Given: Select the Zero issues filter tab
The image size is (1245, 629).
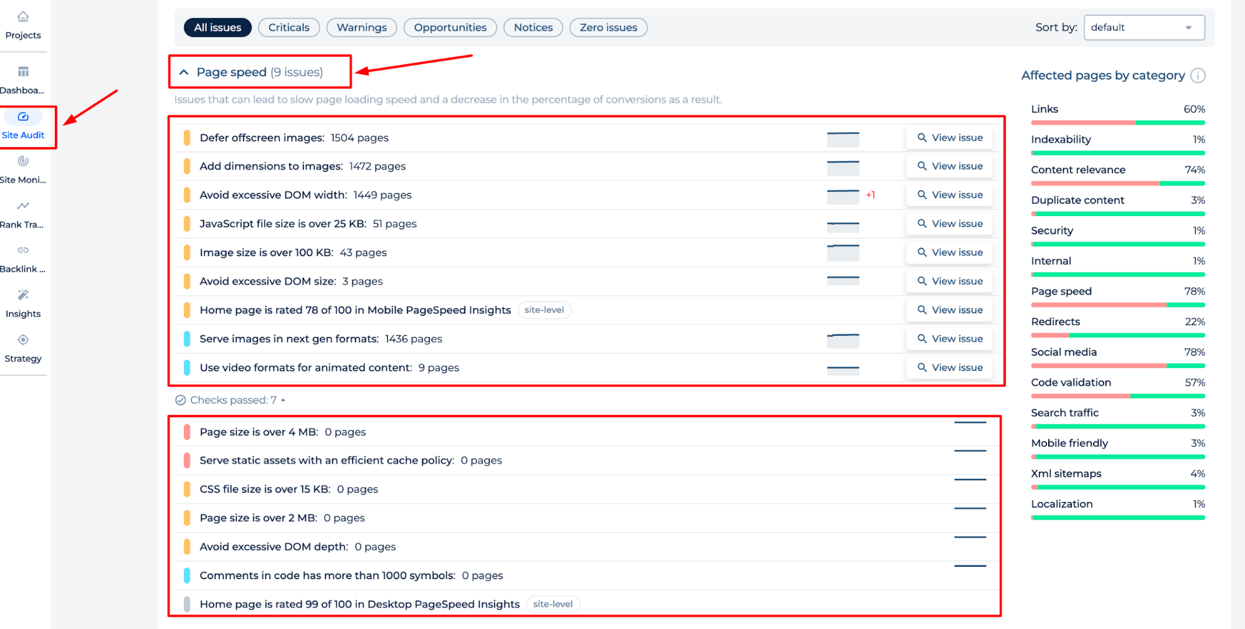Looking at the screenshot, I should [x=608, y=27].
